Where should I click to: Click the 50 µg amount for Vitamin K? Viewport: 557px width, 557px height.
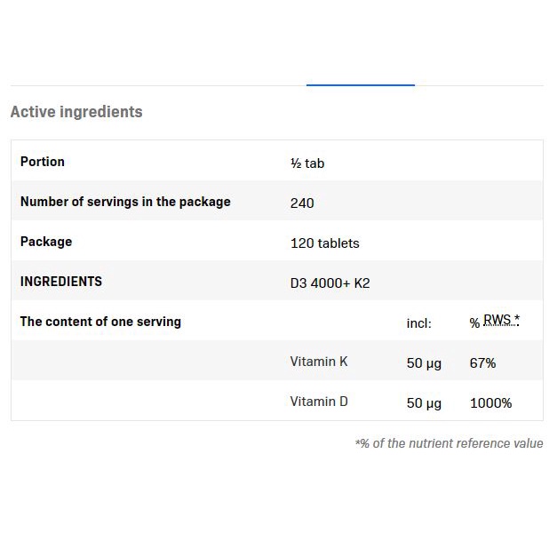tap(424, 363)
